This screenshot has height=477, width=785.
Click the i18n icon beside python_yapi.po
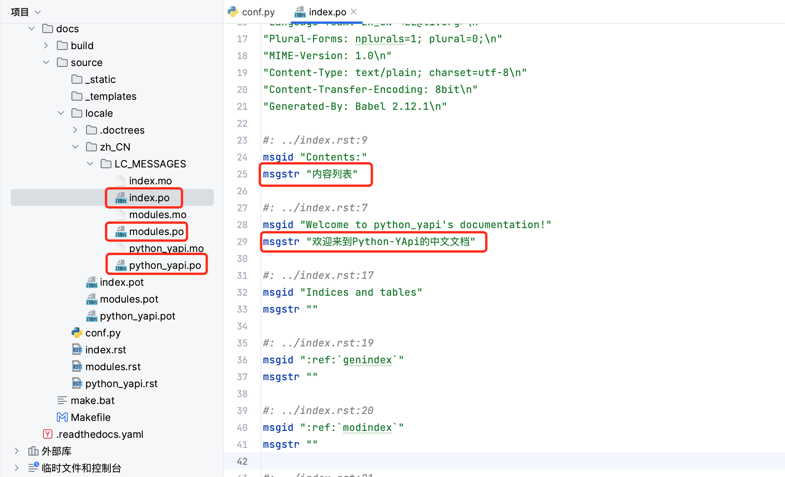coord(121,265)
